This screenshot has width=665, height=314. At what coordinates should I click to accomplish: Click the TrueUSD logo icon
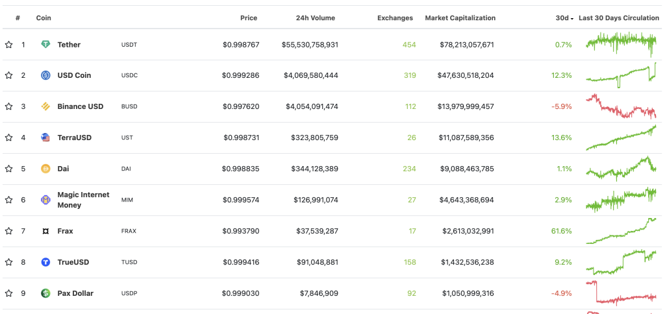[45, 262]
